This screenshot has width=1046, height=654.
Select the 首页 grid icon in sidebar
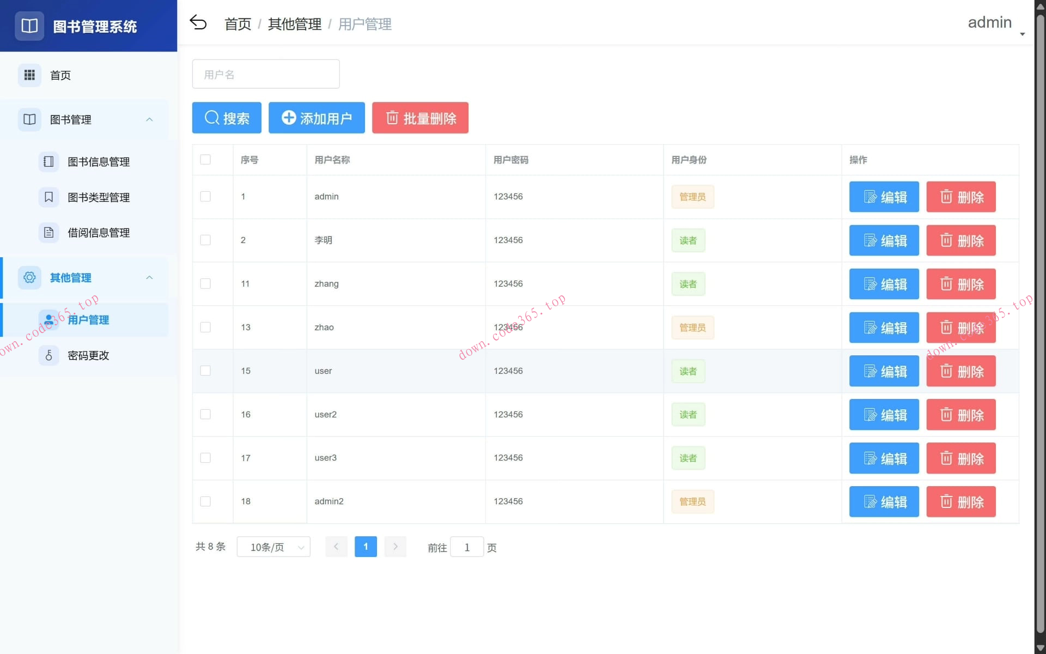[29, 75]
